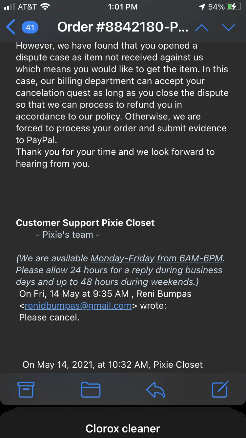Tap the Monday-Friday underlined date link
This screenshot has width=246, height=438.
123,258
